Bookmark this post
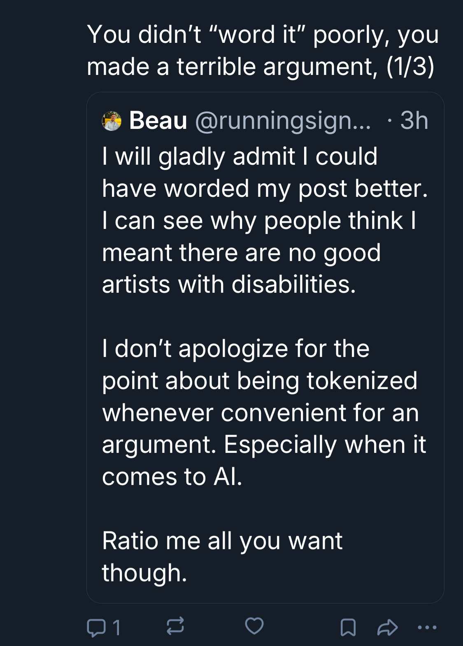 (x=348, y=627)
